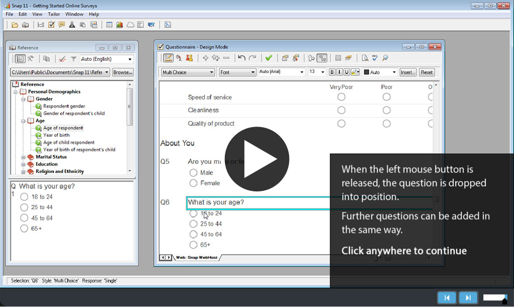Open the Help menu
The width and height of the screenshot is (514, 307).
coord(94,14)
